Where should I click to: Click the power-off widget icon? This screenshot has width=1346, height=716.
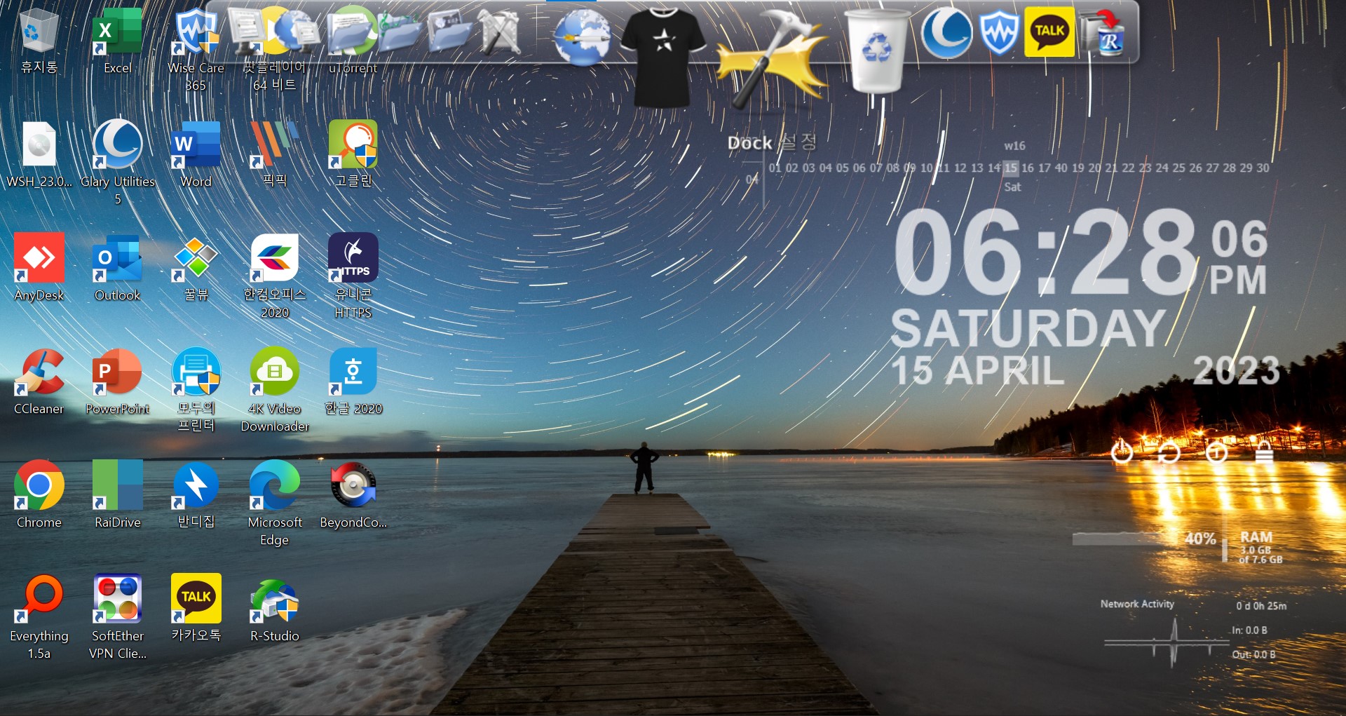tap(1122, 451)
